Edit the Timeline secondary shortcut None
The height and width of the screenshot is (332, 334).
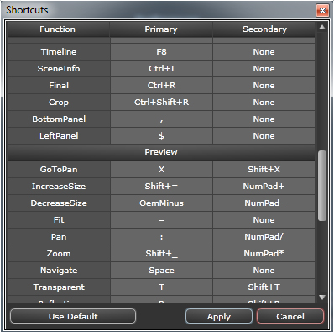tap(264, 52)
